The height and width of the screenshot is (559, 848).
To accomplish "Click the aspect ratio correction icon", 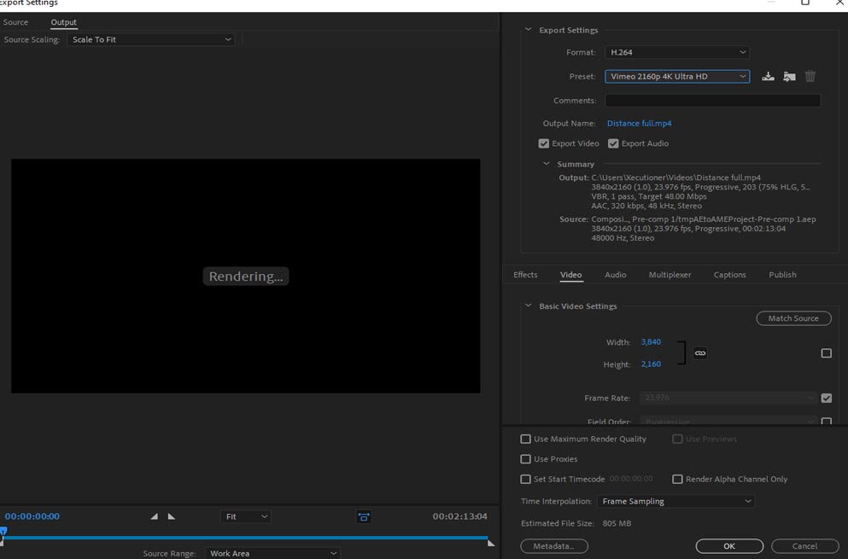I will pyautogui.click(x=364, y=517).
